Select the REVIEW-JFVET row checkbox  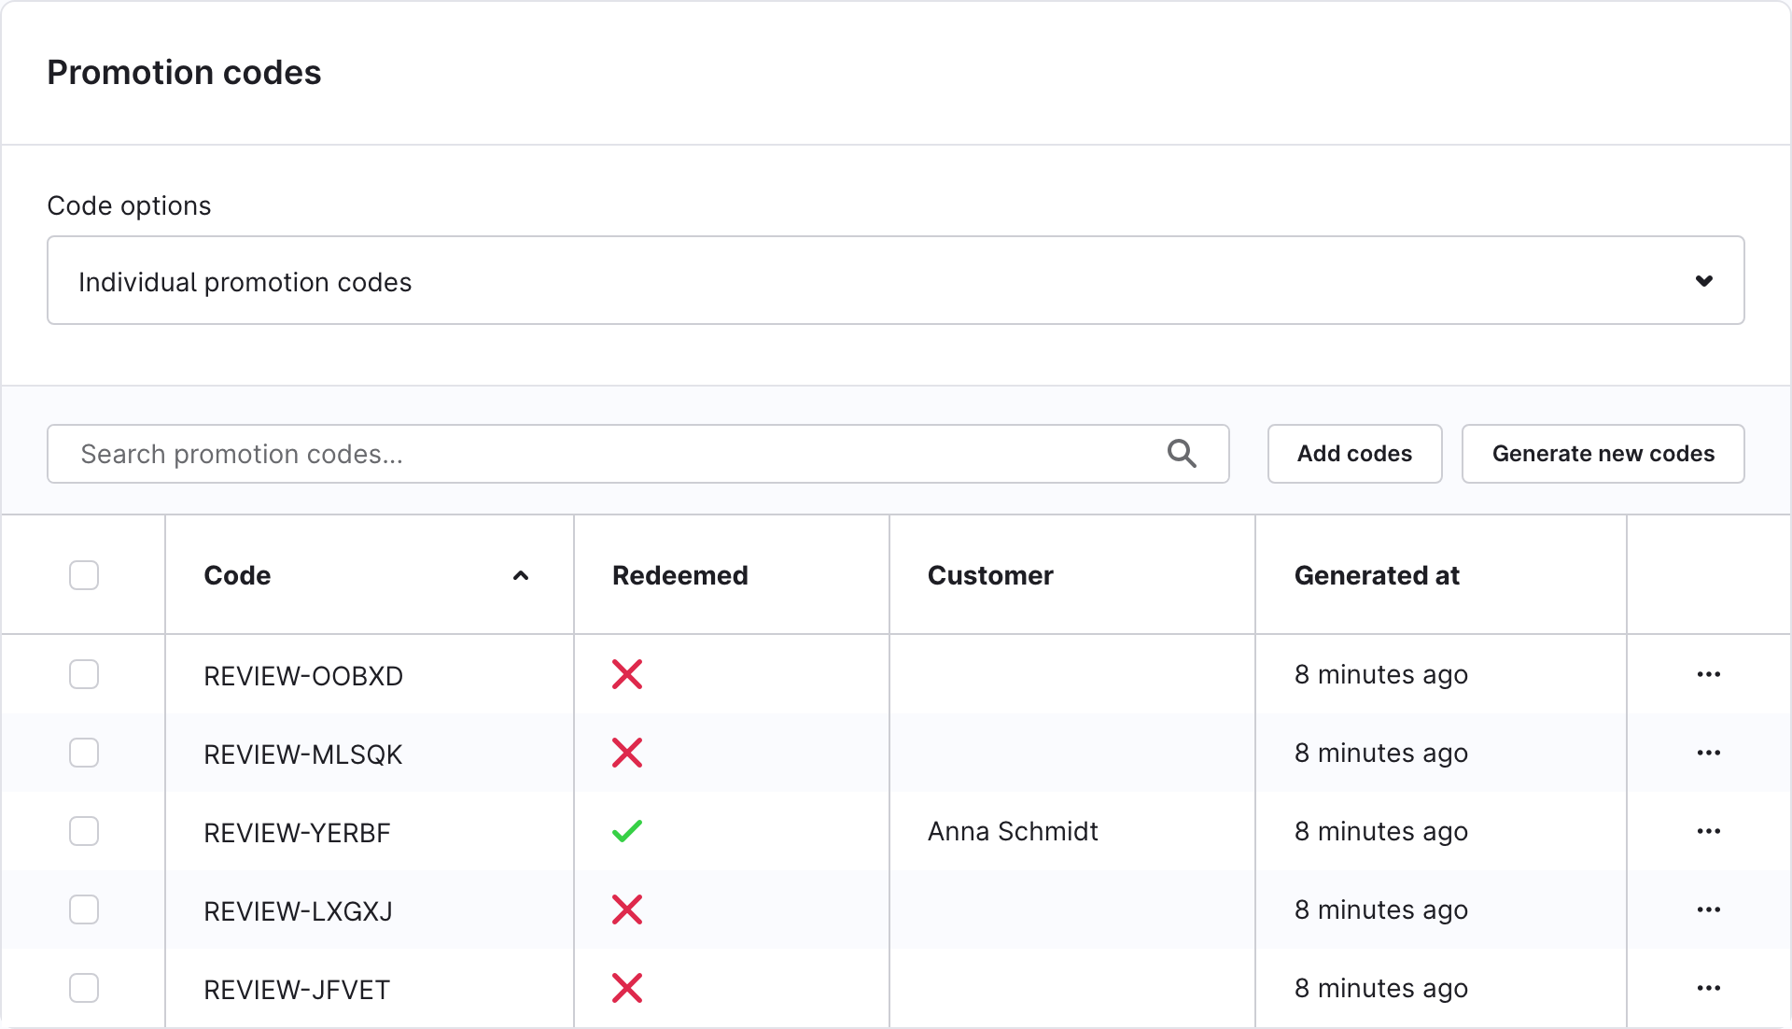point(84,988)
